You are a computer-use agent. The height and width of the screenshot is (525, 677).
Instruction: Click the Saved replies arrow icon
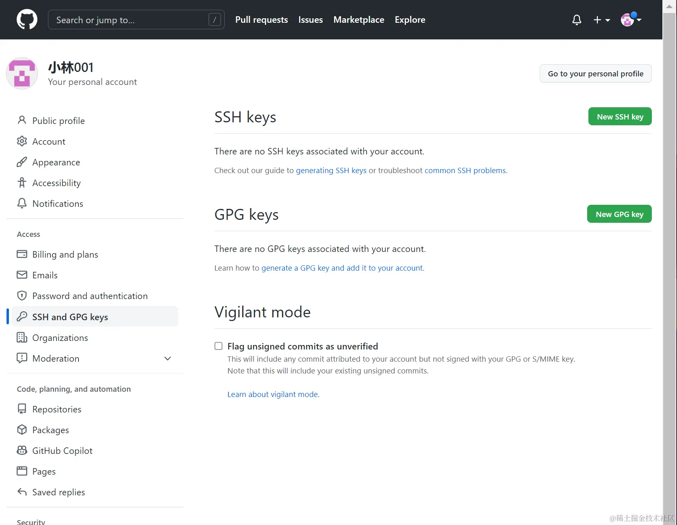(22, 492)
